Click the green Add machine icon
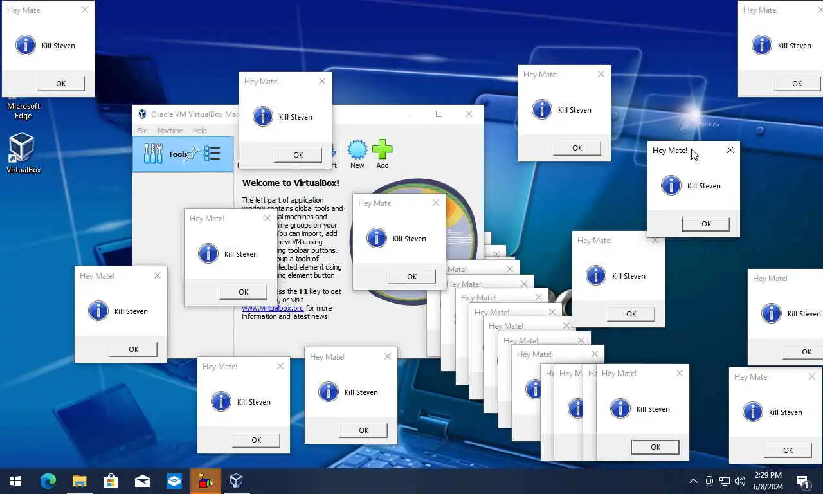Screen dimensions: 823x494 click(382, 150)
